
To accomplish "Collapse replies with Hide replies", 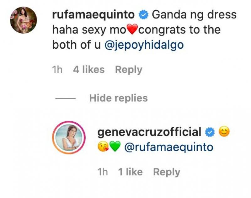I will point(118,98).
